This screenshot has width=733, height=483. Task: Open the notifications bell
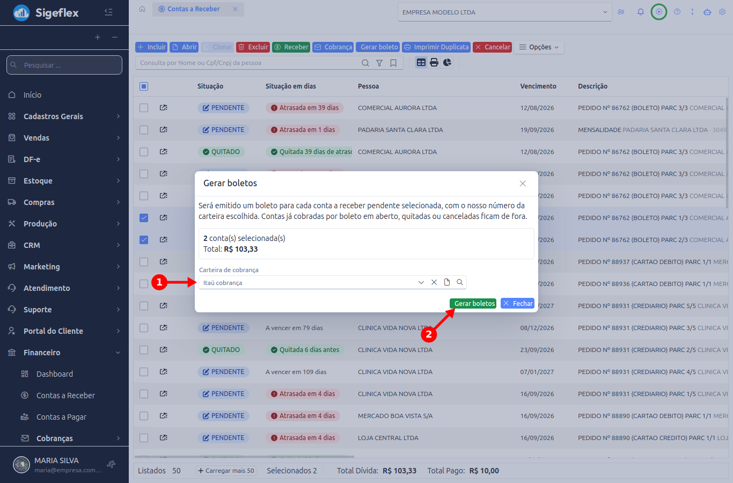tap(641, 12)
